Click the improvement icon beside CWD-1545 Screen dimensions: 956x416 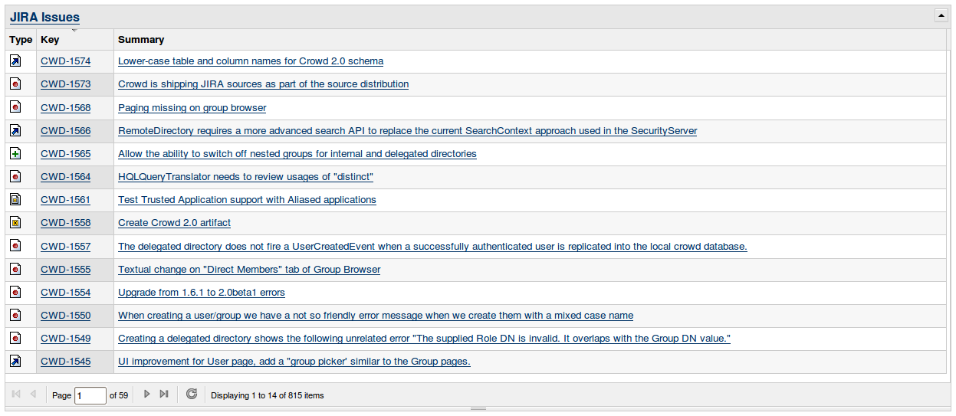(x=15, y=361)
